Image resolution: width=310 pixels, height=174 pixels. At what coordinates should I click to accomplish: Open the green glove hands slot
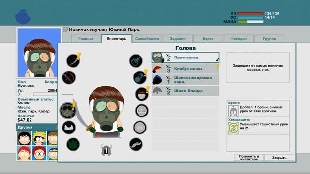(x=73, y=144)
